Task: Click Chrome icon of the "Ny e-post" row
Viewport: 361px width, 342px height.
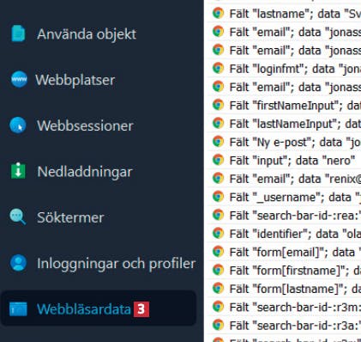Action: point(218,142)
